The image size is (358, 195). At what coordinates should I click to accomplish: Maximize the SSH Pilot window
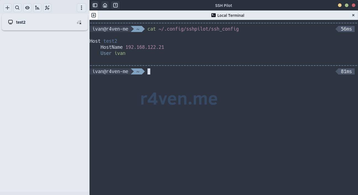click(347, 5)
